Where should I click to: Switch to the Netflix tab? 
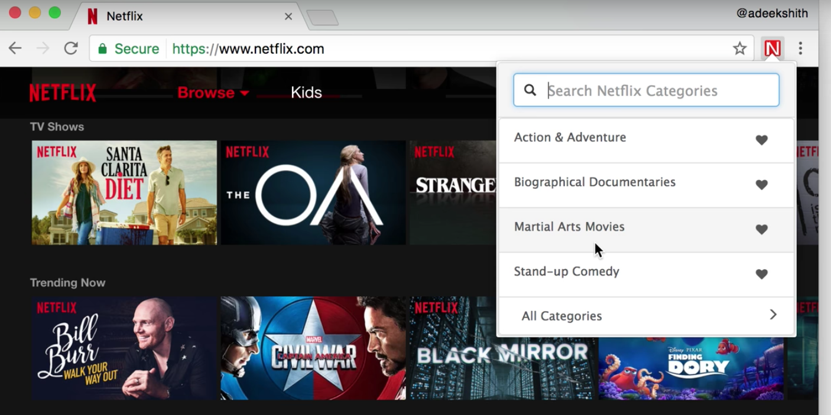[189, 17]
